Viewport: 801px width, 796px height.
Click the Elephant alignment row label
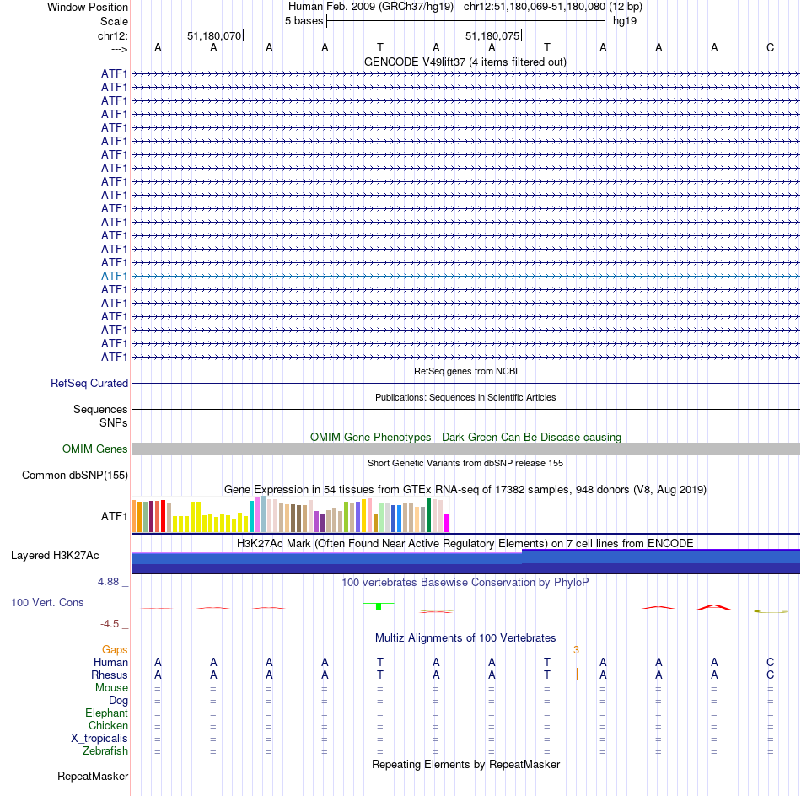pyautogui.click(x=106, y=713)
